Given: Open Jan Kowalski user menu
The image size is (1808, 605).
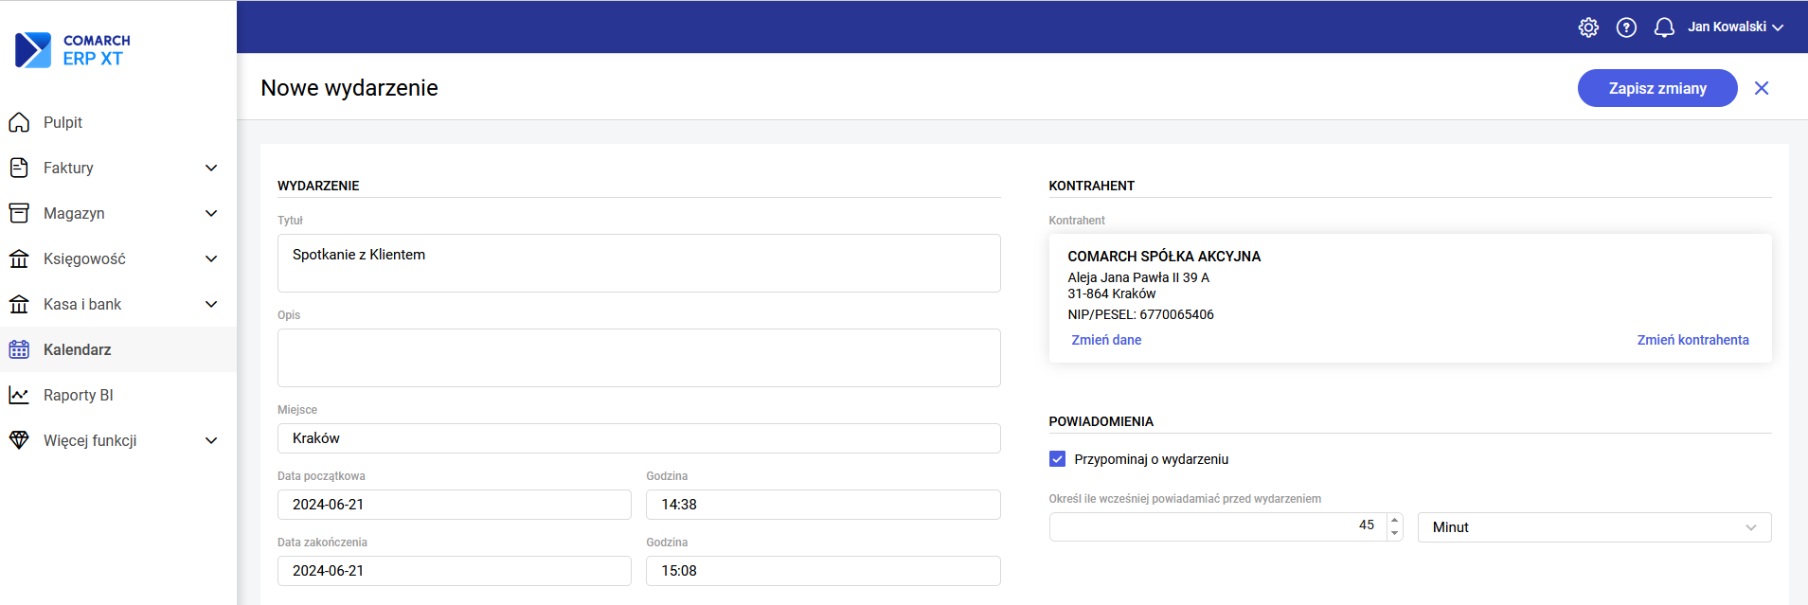Looking at the screenshot, I should [1735, 27].
